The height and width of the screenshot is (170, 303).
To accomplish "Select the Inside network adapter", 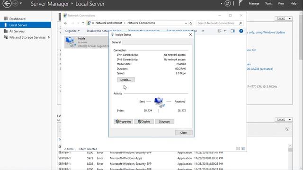I will [x=87, y=42].
